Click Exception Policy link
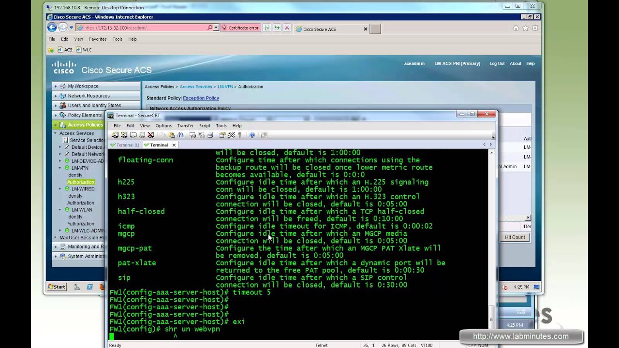Viewport: 619px width, 348px height. point(201,98)
